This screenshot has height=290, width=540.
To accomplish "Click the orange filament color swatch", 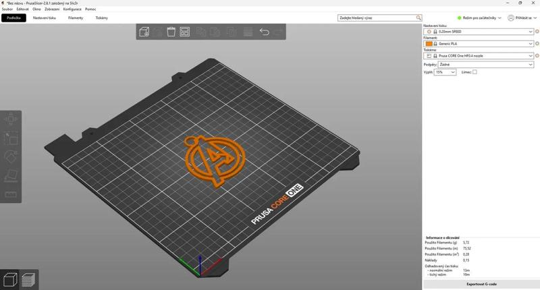I will [x=429, y=44].
